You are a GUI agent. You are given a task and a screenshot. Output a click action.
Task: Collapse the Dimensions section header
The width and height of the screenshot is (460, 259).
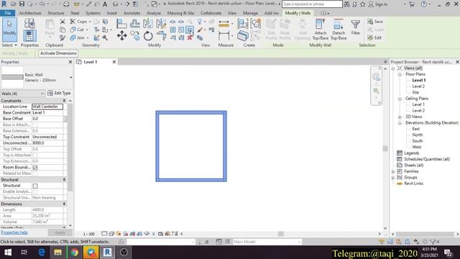[x=64, y=204]
